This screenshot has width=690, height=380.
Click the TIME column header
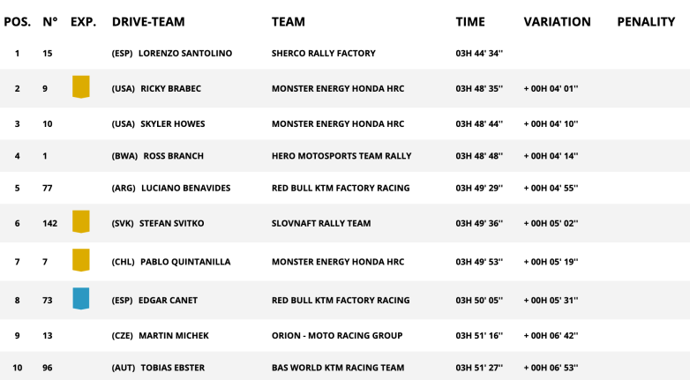[x=470, y=22]
